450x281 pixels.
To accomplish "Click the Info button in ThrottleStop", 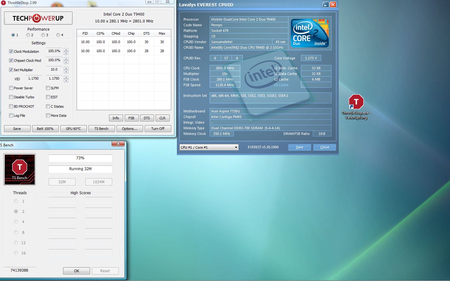I will pos(116,118).
